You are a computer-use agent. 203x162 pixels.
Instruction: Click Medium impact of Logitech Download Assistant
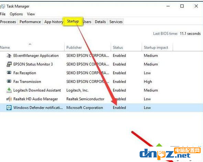[x=151, y=90]
